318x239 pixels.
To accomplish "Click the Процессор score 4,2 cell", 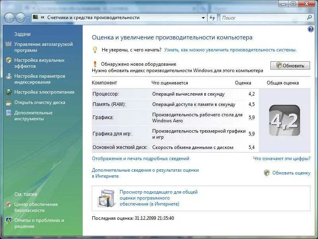I will pyautogui.click(x=252, y=94).
